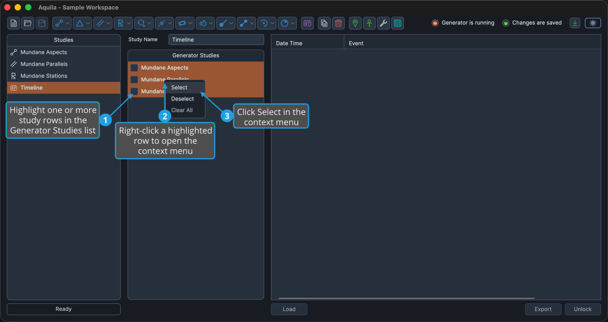Click the spiral arc toolbar button
Viewport: 608px width, 322px height.
point(264,23)
